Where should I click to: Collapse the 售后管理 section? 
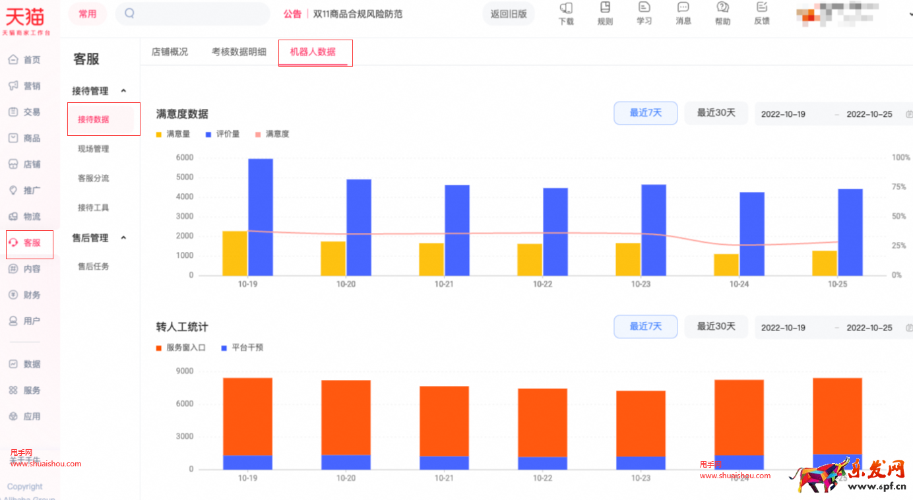[123, 238]
